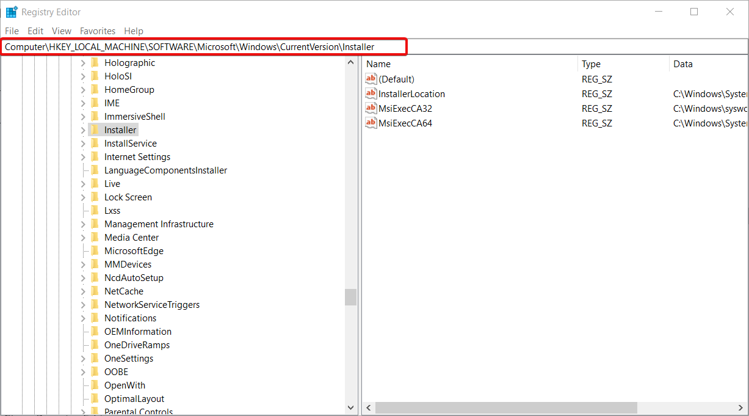Select the ImmersiveShell key label

[x=134, y=116]
